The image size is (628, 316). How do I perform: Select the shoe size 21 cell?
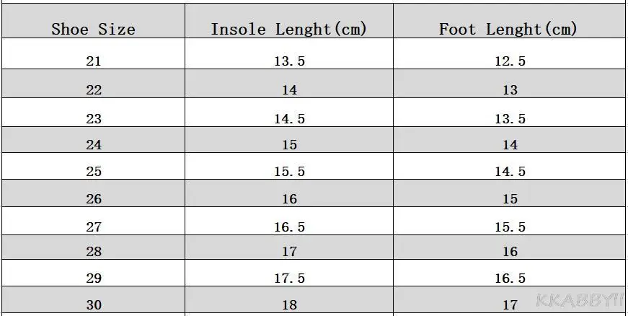[94, 61]
